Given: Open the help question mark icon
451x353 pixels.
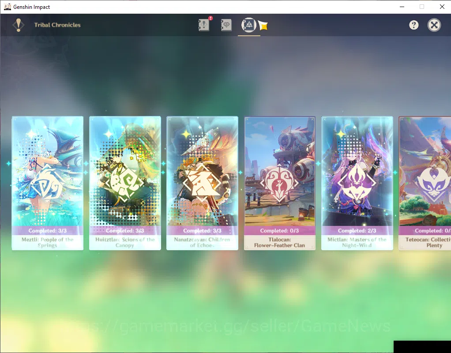Looking at the screenshot, I should tap(413, 25).
